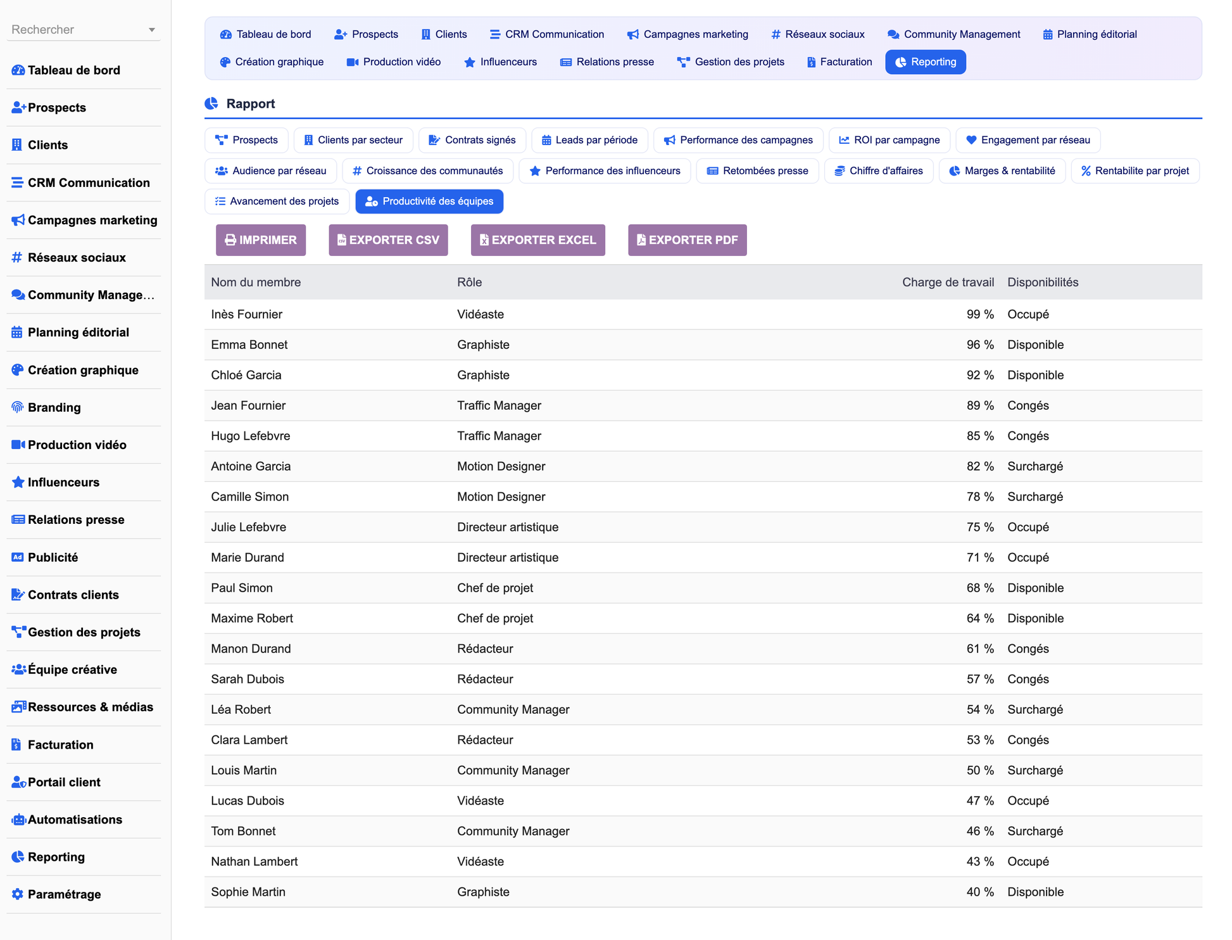Image resolution: width=1232 pixels, height=940 pixels.
Task: Open Croissance des communautés report
Action: 428,171
